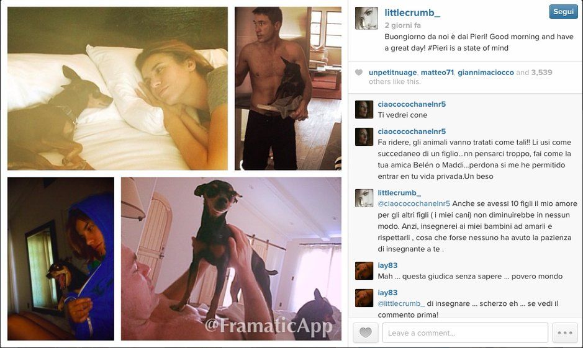Open the three-dots more options button
Image resolution: width=583 pixels, height=348 pixels.
[x=565, y=332]
